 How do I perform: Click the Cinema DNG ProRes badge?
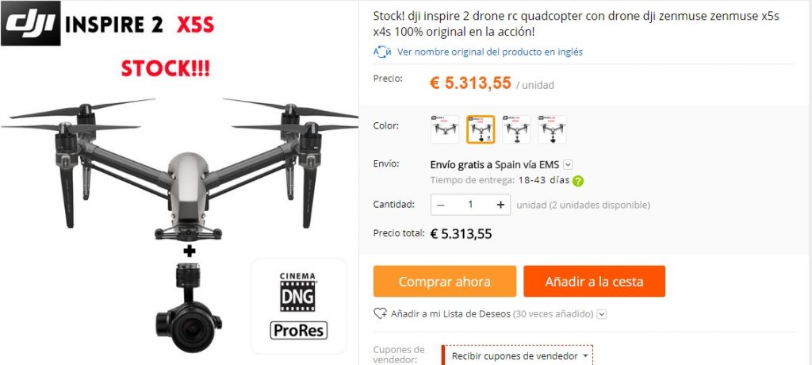pyautogui.click(x=299, y=306)
